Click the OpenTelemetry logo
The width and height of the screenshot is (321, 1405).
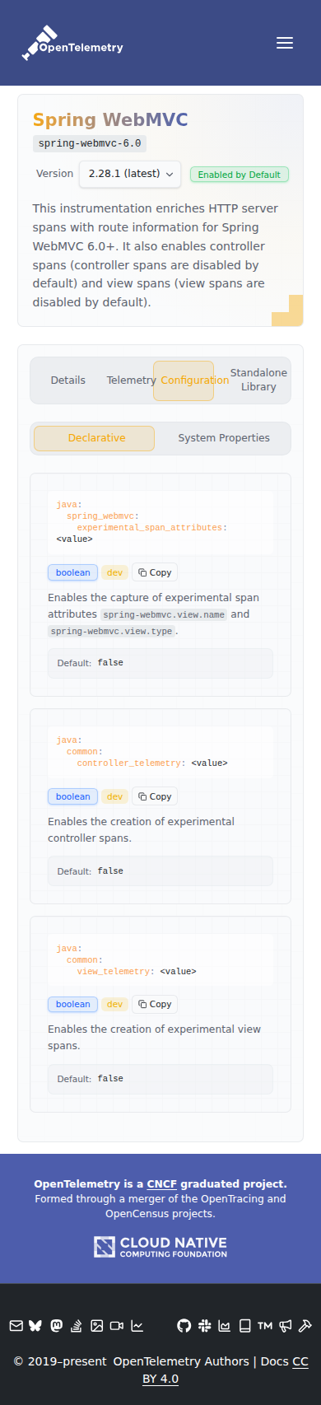72,43
